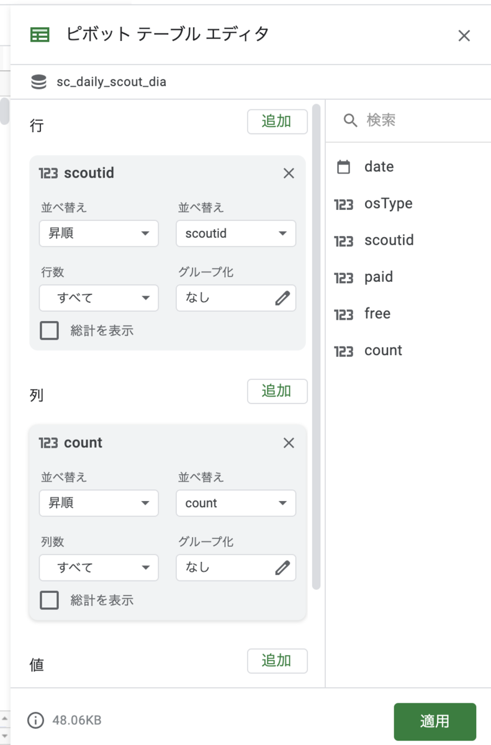Click the 123 icon beside paid field
Image resolution: width=491 pixels, height=745 pixels.
coord(343,277)
